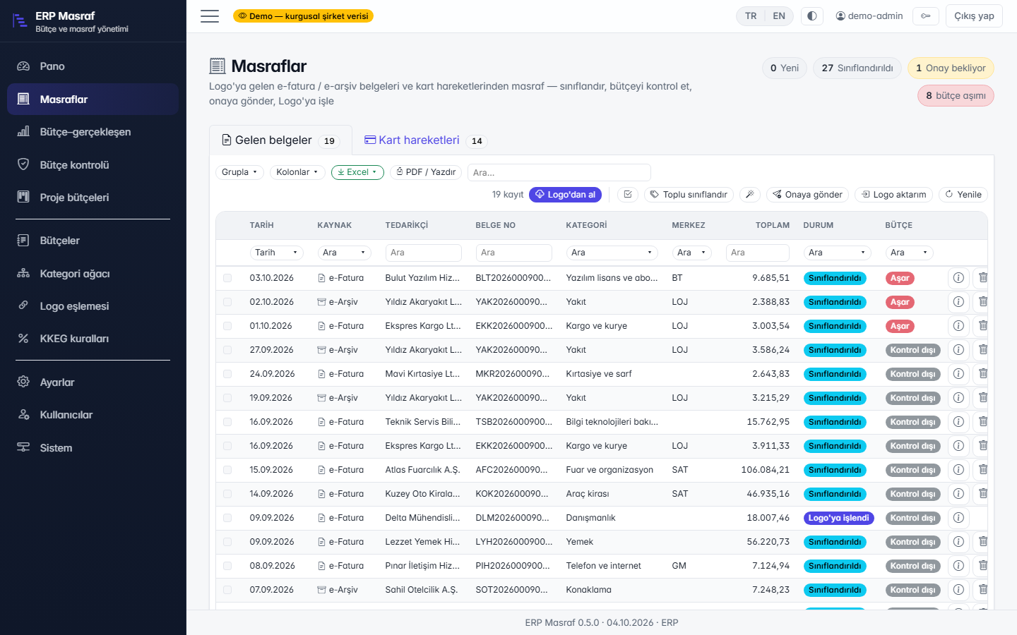Open the Kategori column filter dropdown

(x=612, y=253)
